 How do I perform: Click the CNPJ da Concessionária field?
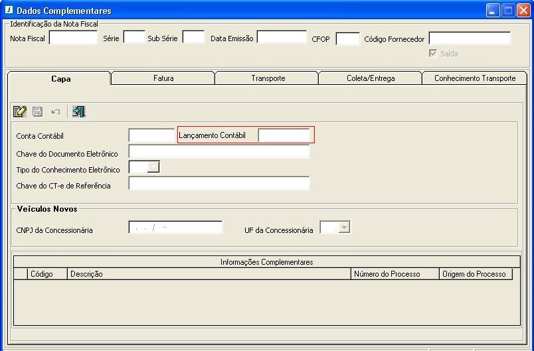[x=175, y=228]
